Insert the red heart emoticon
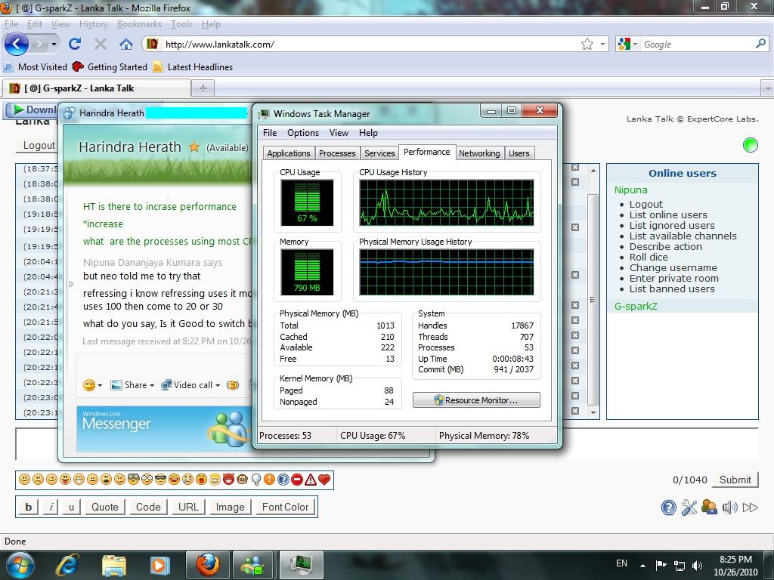This screenshot has height=580, width=774. (x=324, y=480)
